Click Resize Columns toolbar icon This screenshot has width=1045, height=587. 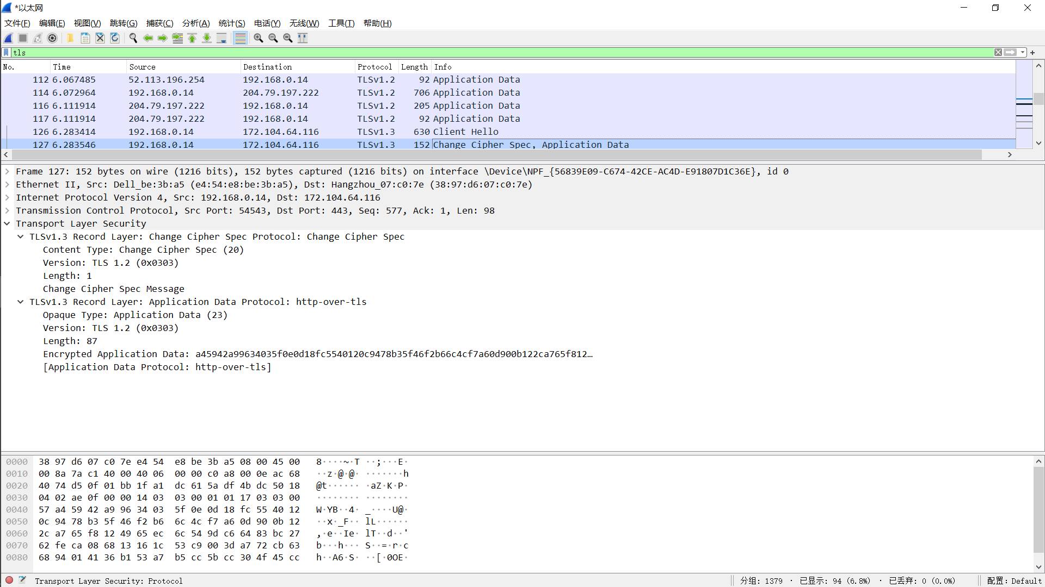tap(303, 38)
